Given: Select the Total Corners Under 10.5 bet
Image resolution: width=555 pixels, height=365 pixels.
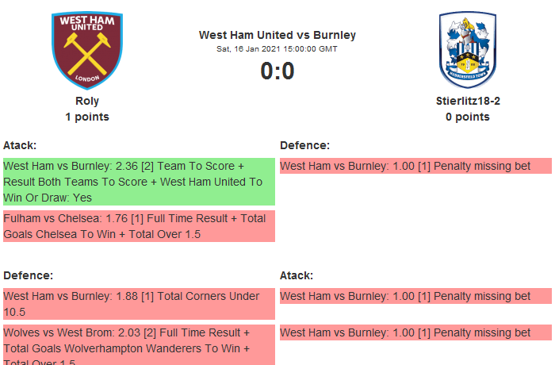Looking at the screenshot, I should tap(138, 304).
